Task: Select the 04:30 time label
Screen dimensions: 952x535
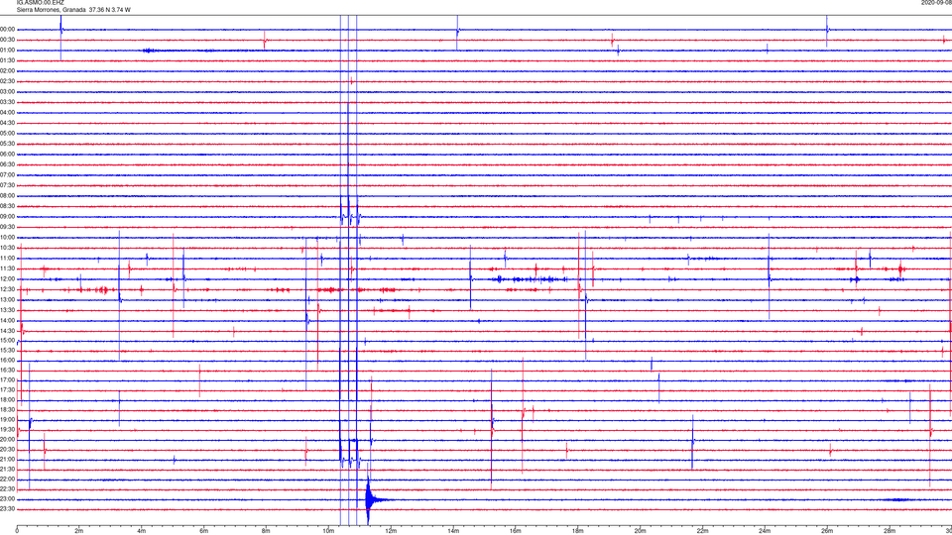Action: (8, 123)
